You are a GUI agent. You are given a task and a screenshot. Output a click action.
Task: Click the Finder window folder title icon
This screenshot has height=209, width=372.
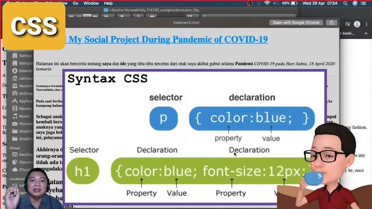point(106,10)
